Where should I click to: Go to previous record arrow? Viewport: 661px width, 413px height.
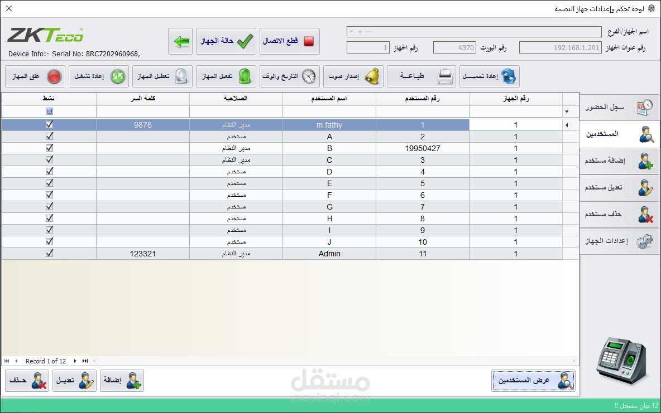(x=16, y=361)
